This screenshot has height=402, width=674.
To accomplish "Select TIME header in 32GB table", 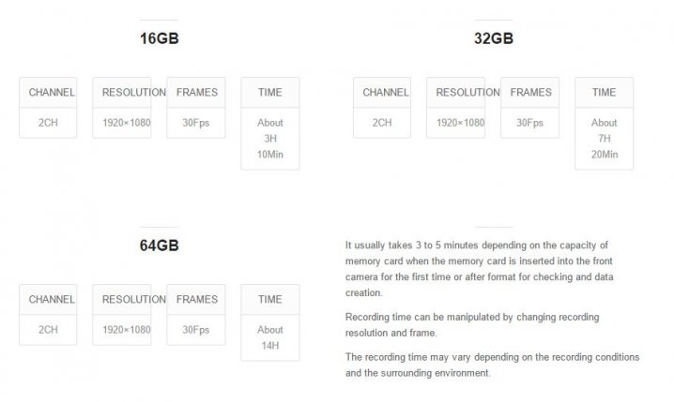I will 604,92.
